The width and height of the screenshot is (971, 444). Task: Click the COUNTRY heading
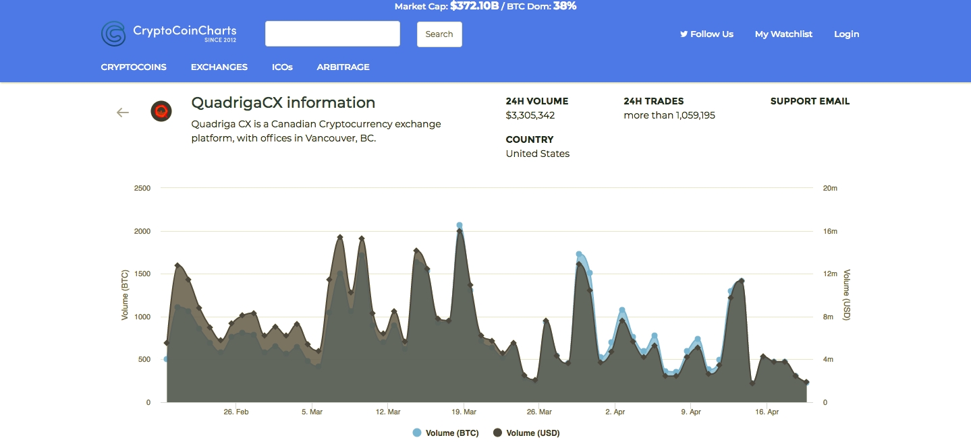pyautogui.click(x=530, y=139)
